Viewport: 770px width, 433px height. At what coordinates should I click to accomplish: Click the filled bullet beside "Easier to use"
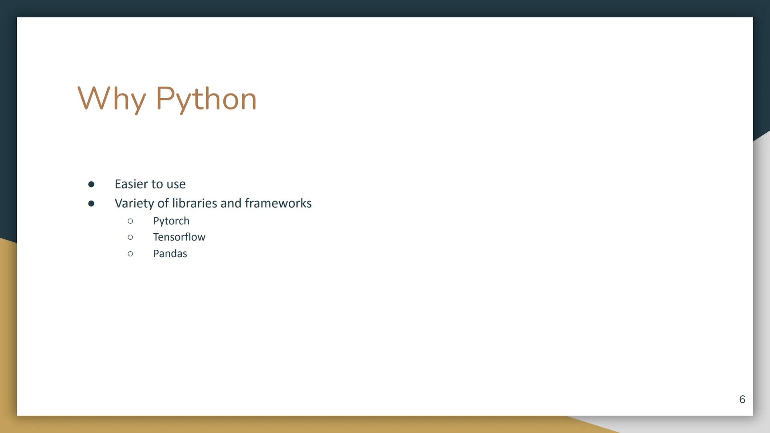(91, 184)
